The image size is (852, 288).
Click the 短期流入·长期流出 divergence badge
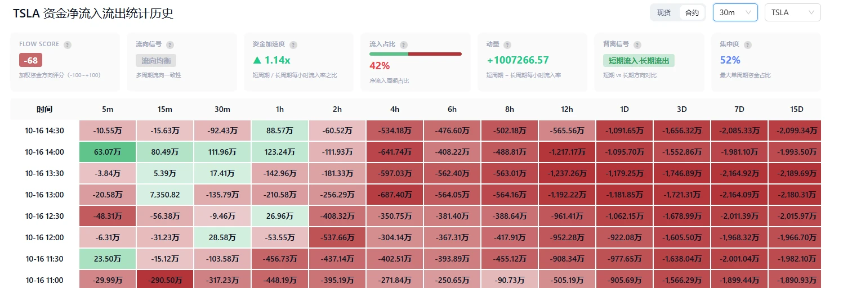[x=639, y=60]
